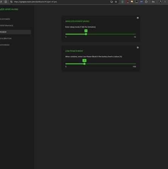Click the info icon on Low Power Mode card
This screenshot has width=168, height=169.
pos(138,48)
